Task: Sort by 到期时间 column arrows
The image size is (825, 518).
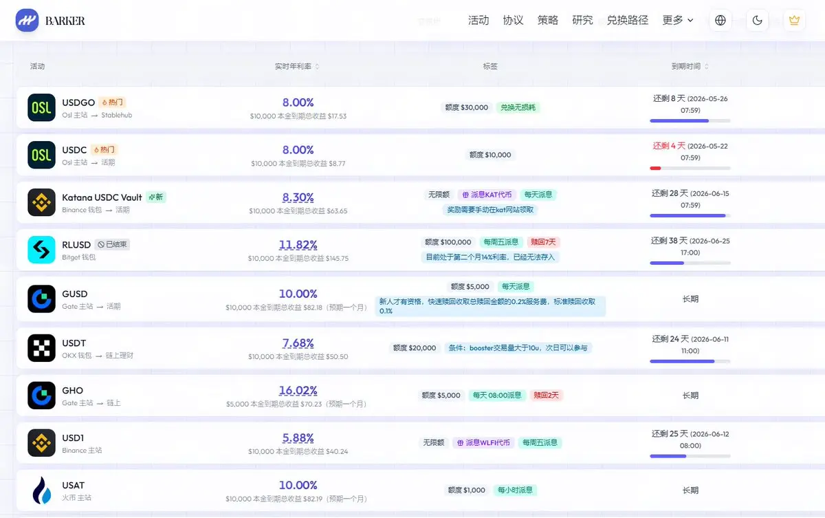Action: (707, 67)
